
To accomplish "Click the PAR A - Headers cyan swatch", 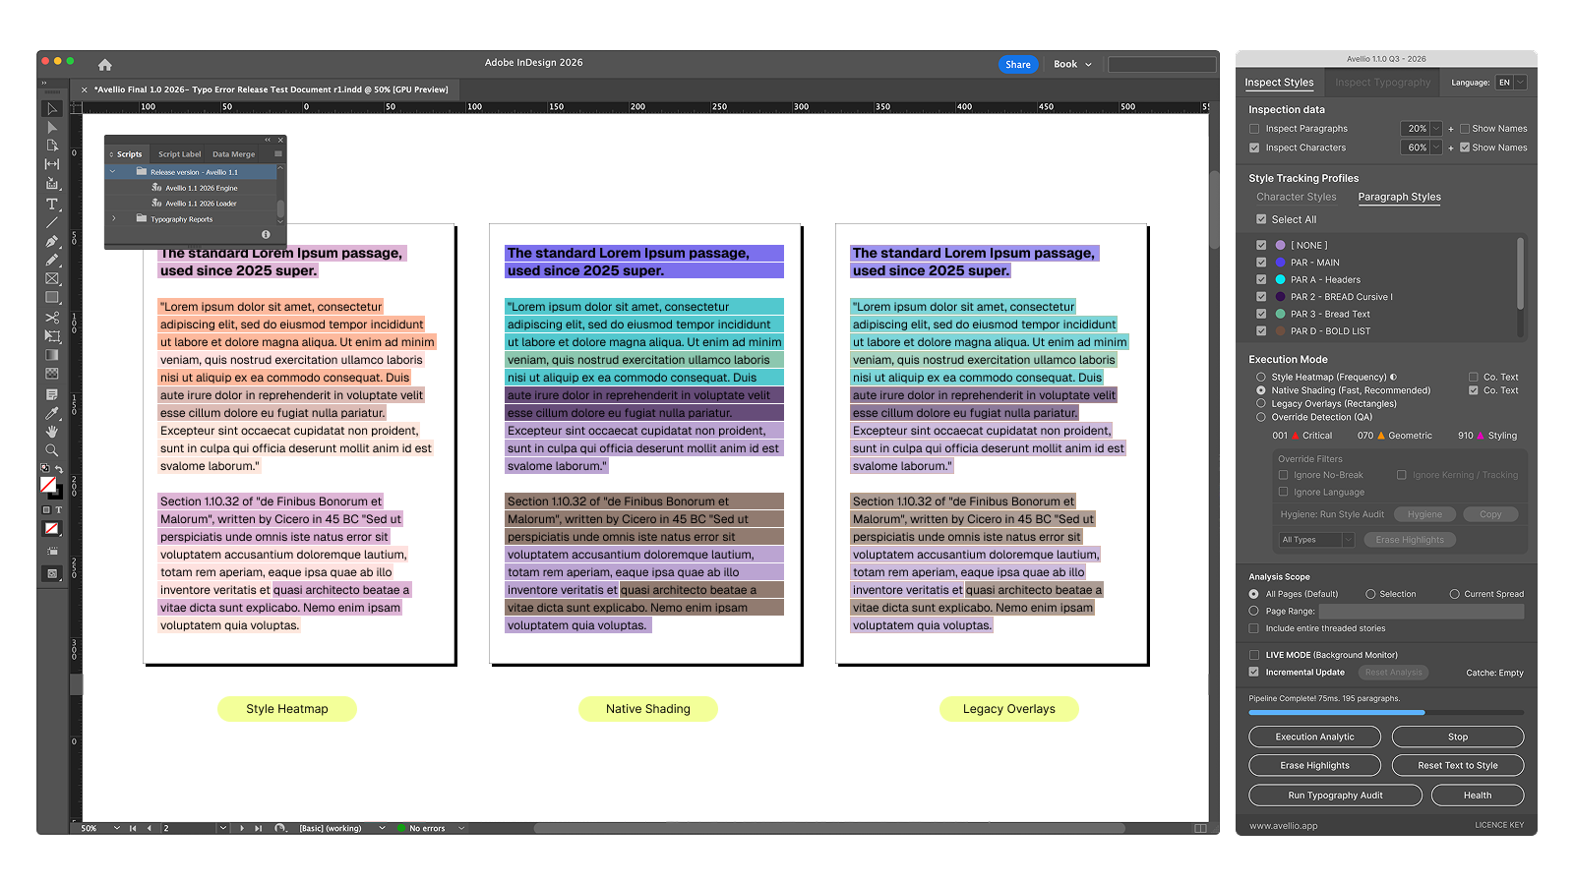I will click(1280, 279).
